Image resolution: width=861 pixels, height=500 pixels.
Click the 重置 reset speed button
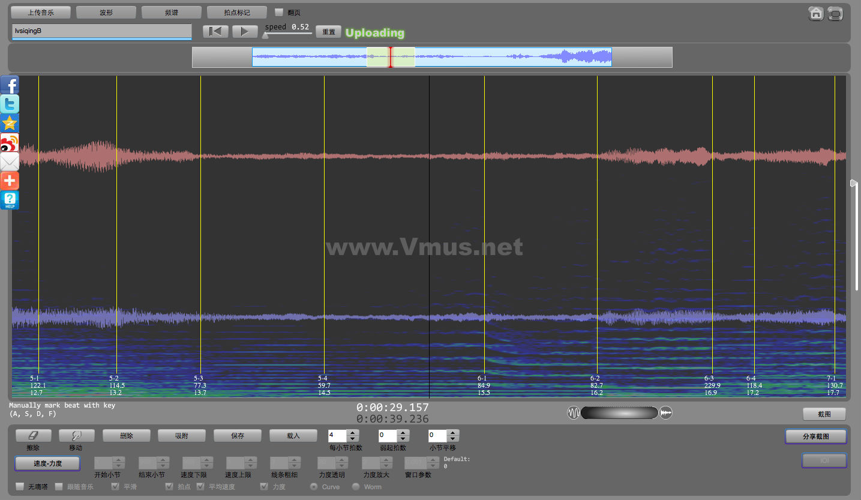coord(329,32)
